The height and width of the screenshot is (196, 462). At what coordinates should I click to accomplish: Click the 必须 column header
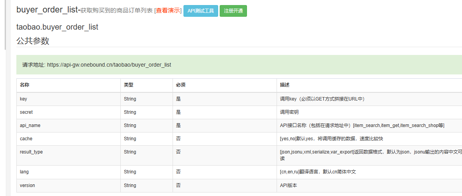click(224, 85)
